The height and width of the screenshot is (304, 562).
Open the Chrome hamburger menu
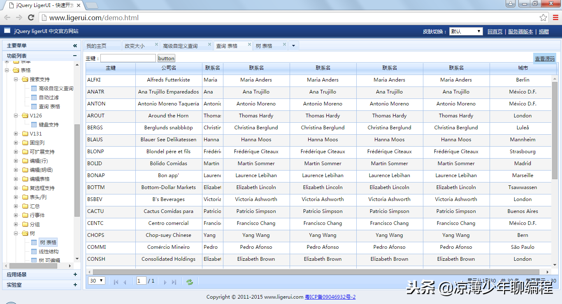(555, 18)
